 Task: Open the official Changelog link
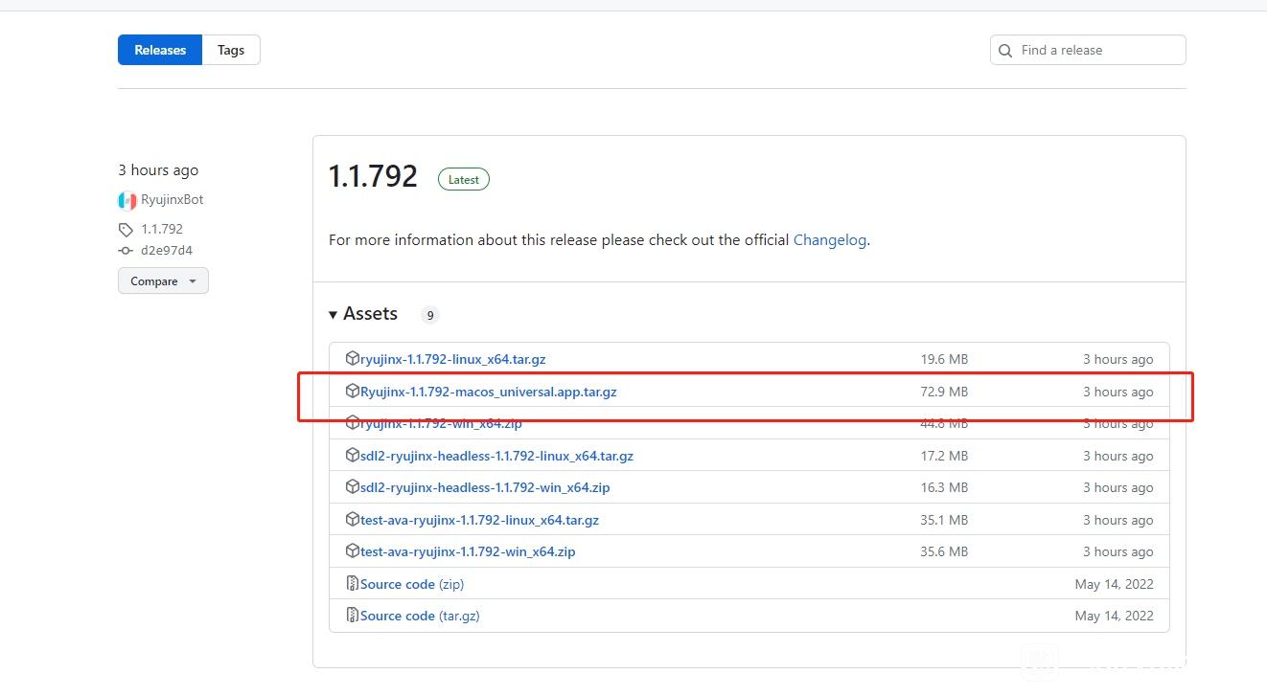830,240
